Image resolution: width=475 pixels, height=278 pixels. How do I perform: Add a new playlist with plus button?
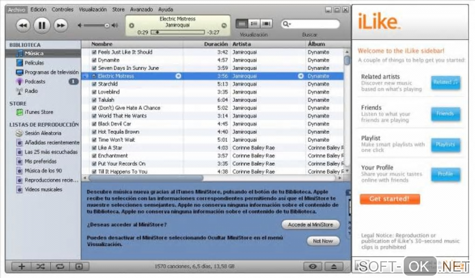(22, 266)
